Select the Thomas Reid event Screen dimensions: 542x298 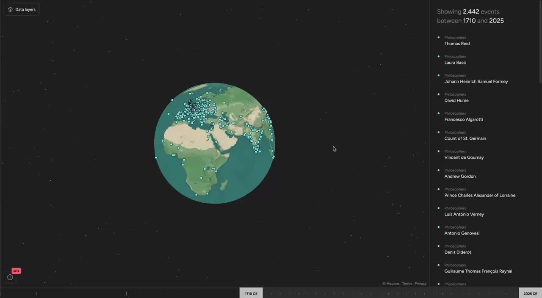tap(456, 44)
